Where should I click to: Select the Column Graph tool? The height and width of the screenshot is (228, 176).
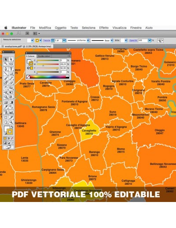click(11, 112)
